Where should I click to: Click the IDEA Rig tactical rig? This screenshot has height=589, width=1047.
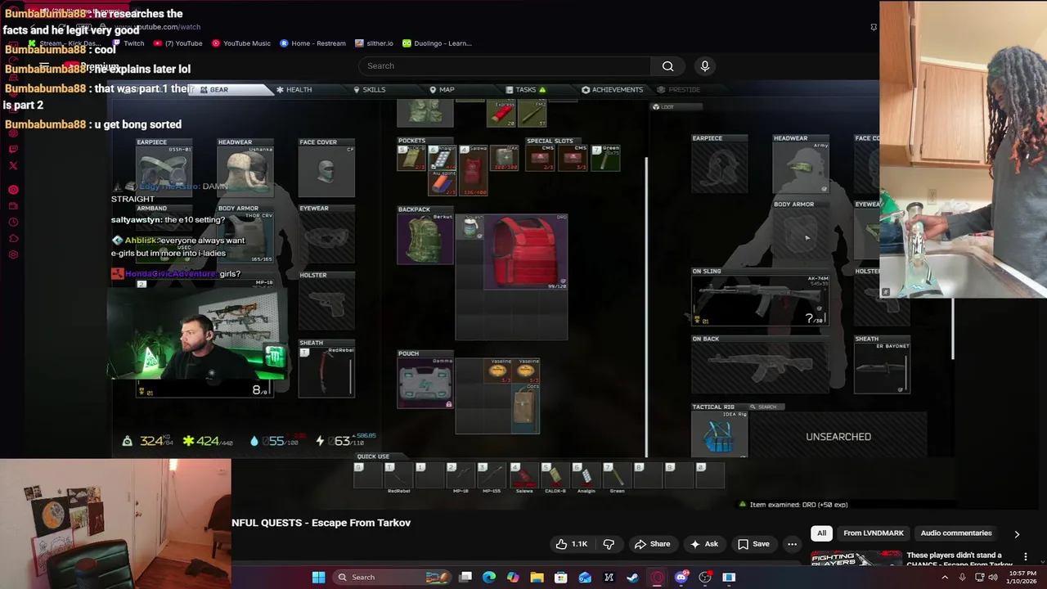[x=719, y=434]
